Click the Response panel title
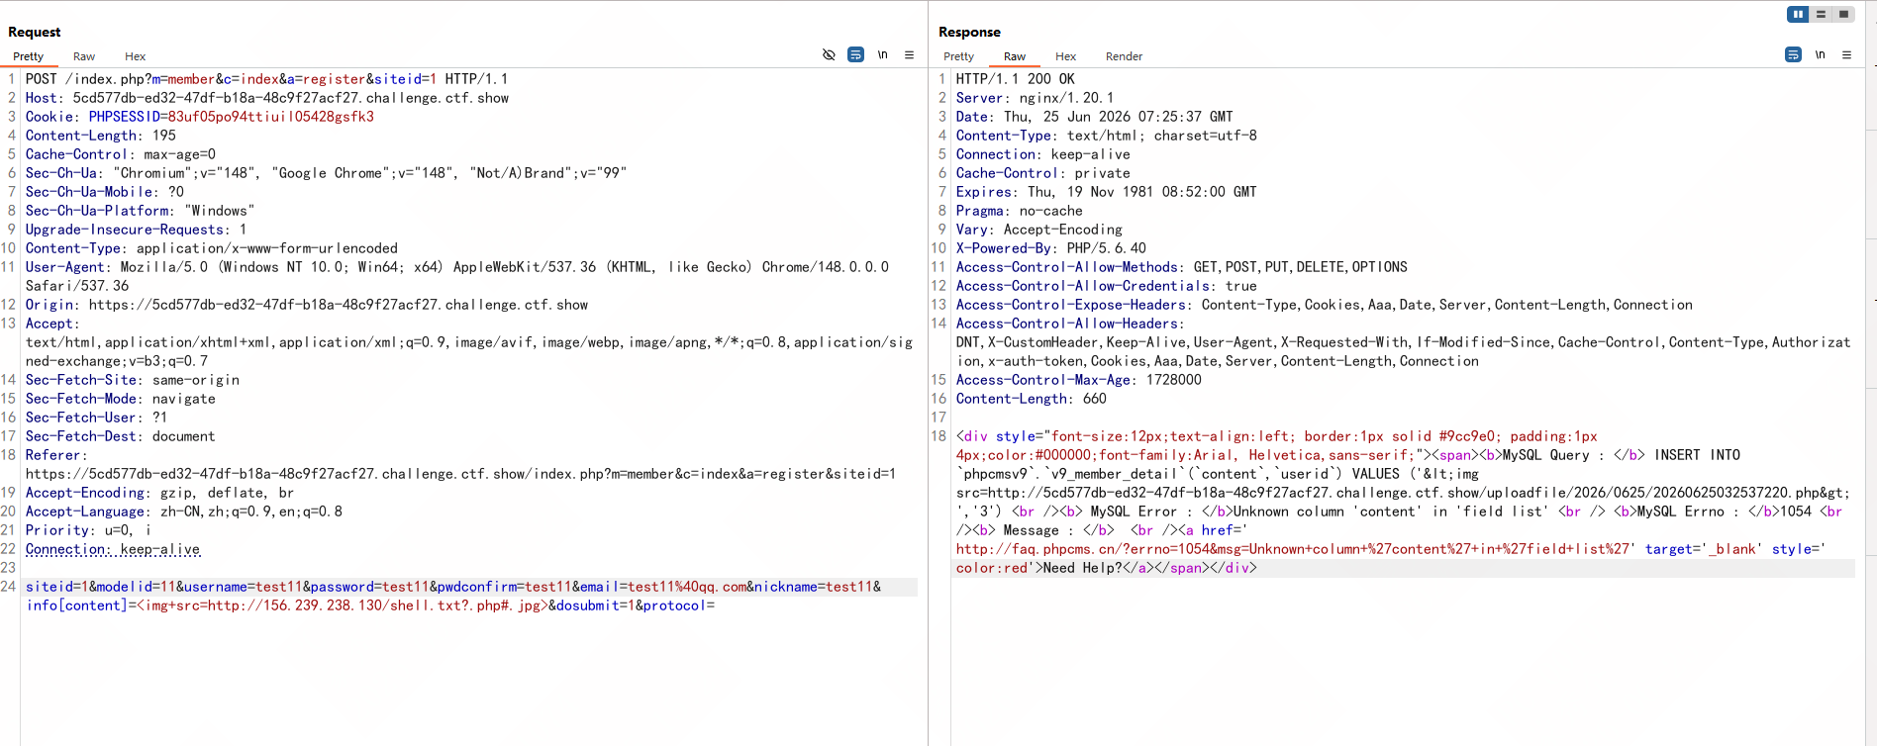Image resolution: width=1877 pixels, height=746 pixels. click(x=970, y=32)
